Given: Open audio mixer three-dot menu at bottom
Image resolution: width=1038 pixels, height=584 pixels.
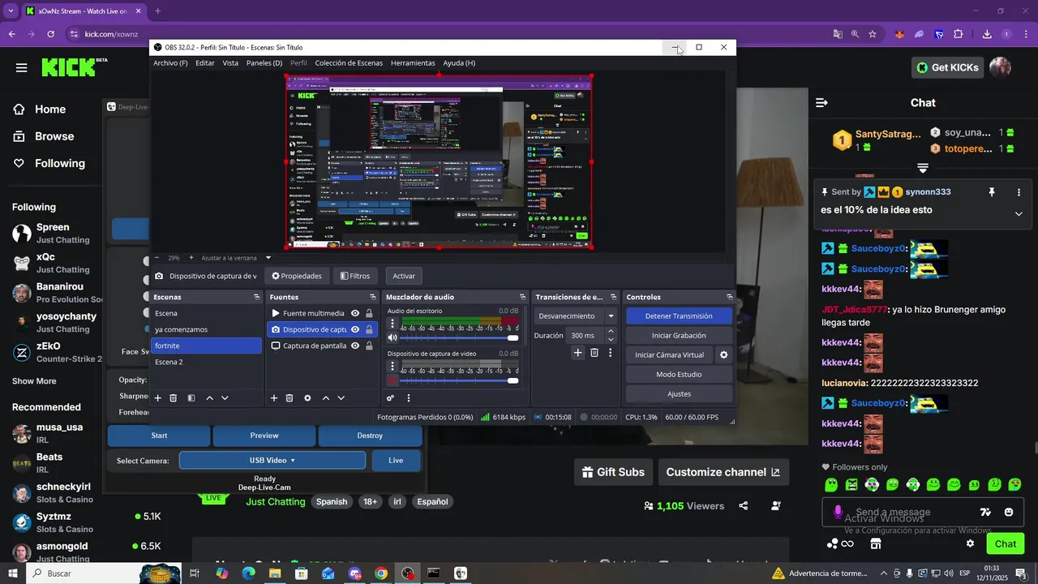Looking at the screenshot, I should coord(409,398).
